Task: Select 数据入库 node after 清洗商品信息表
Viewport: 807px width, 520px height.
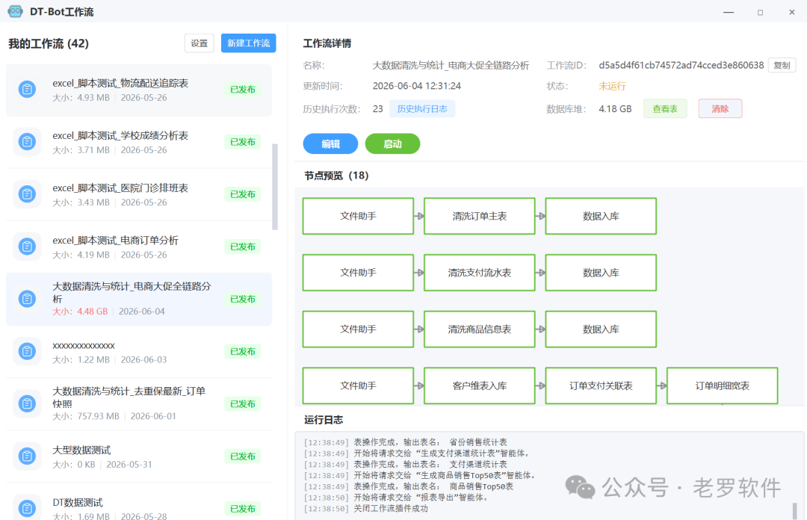Action: (601, 329)
